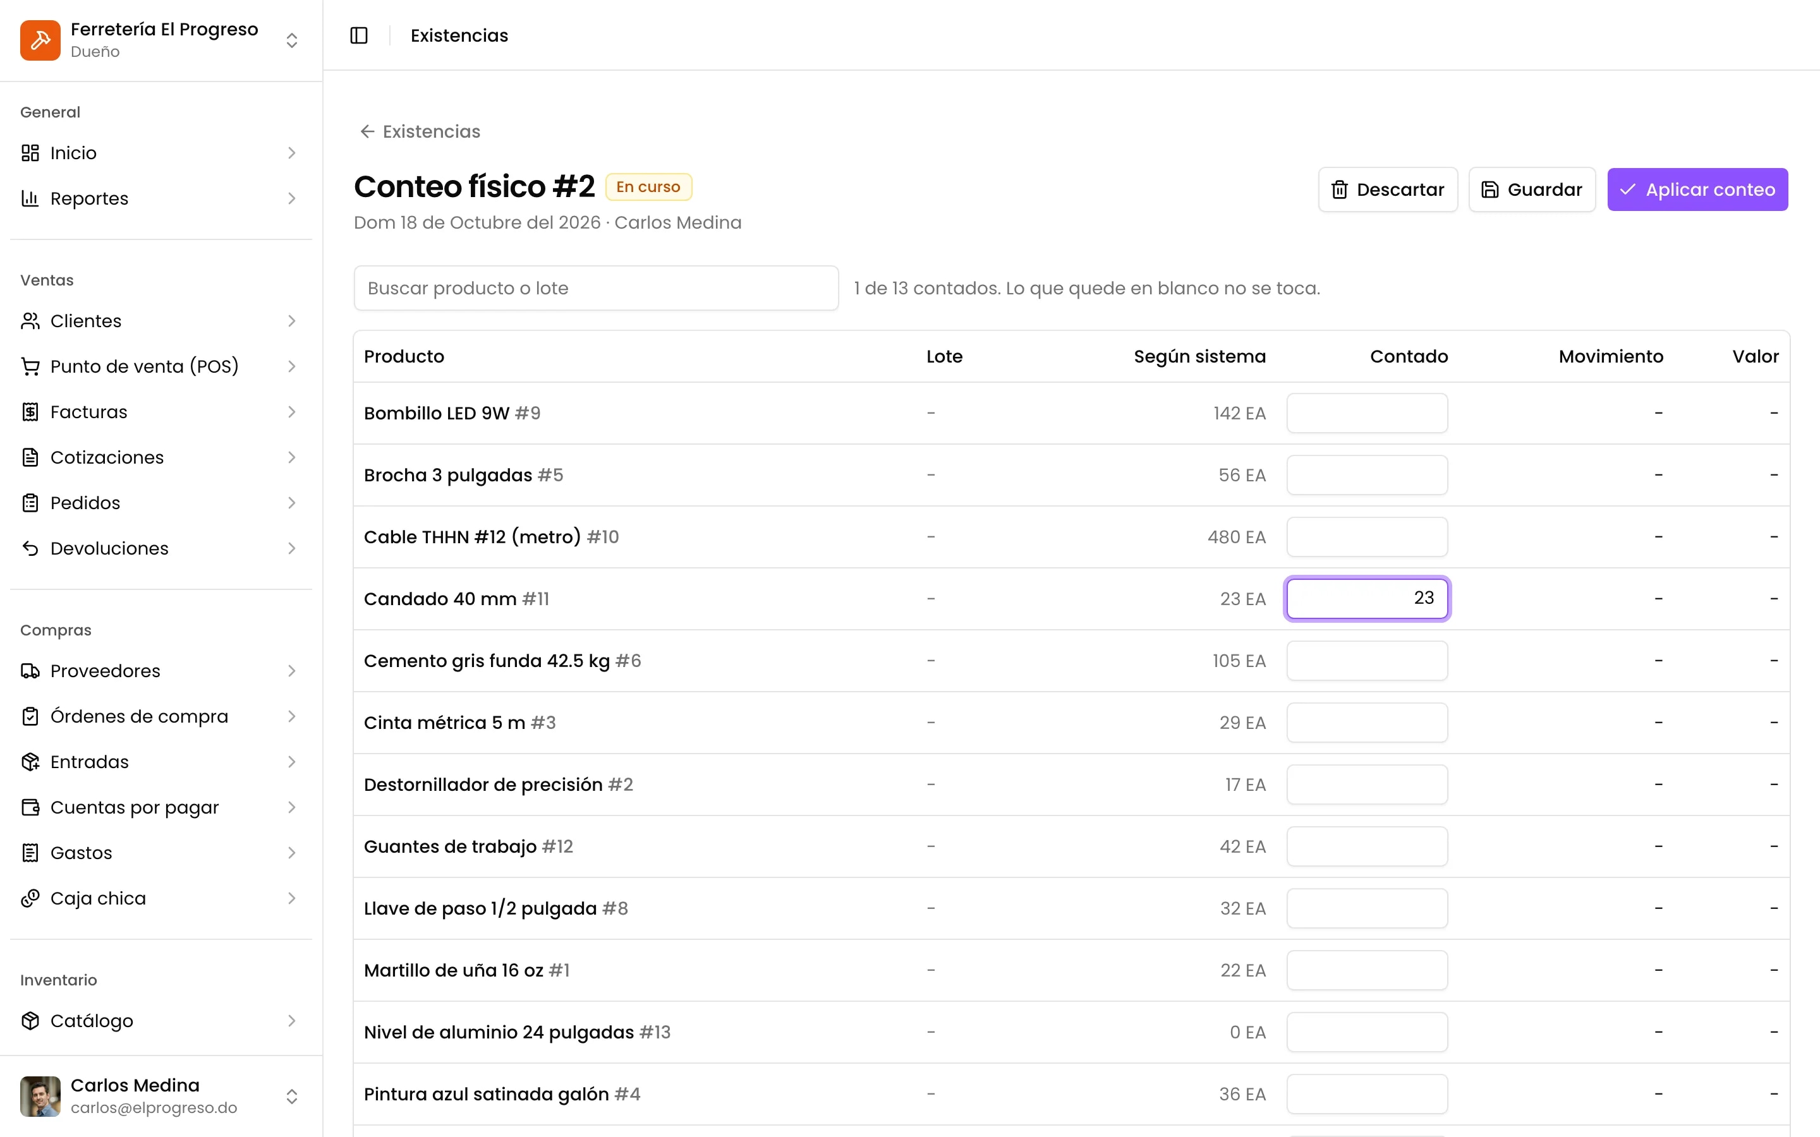Image resolution: width=1820 pixels, height=1137 pixels.
Task: Click the "En curso" status badge
Action: [648, 186]
